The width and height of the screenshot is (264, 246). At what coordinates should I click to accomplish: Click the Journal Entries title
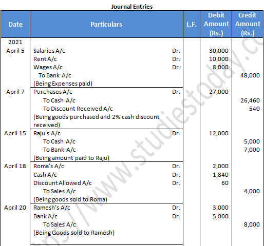tap(132, 7)
